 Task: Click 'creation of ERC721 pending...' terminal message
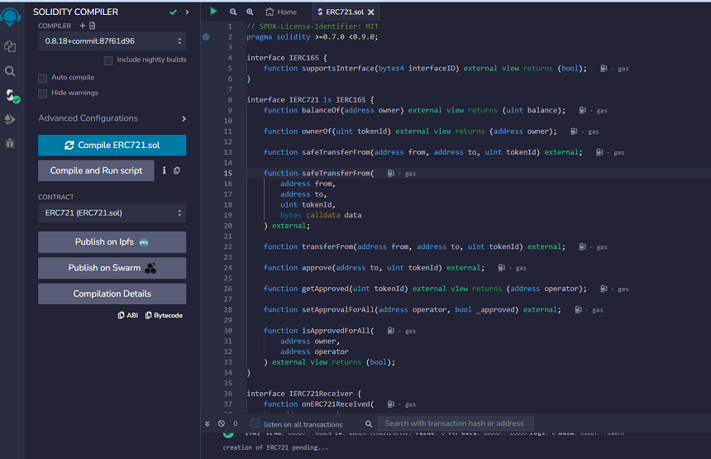[275, 447]
